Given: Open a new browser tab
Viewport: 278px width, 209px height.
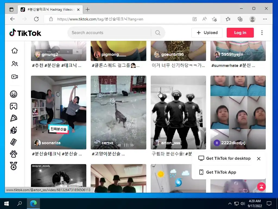Looking at the screenshot, I should [x=87, y=10].
